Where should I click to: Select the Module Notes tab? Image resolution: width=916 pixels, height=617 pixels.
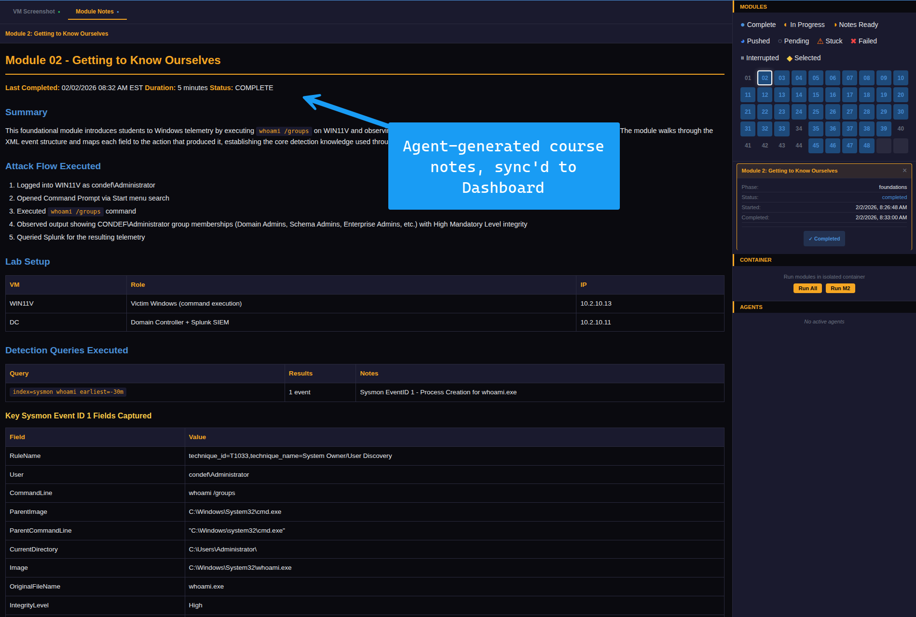click(95, 12)
